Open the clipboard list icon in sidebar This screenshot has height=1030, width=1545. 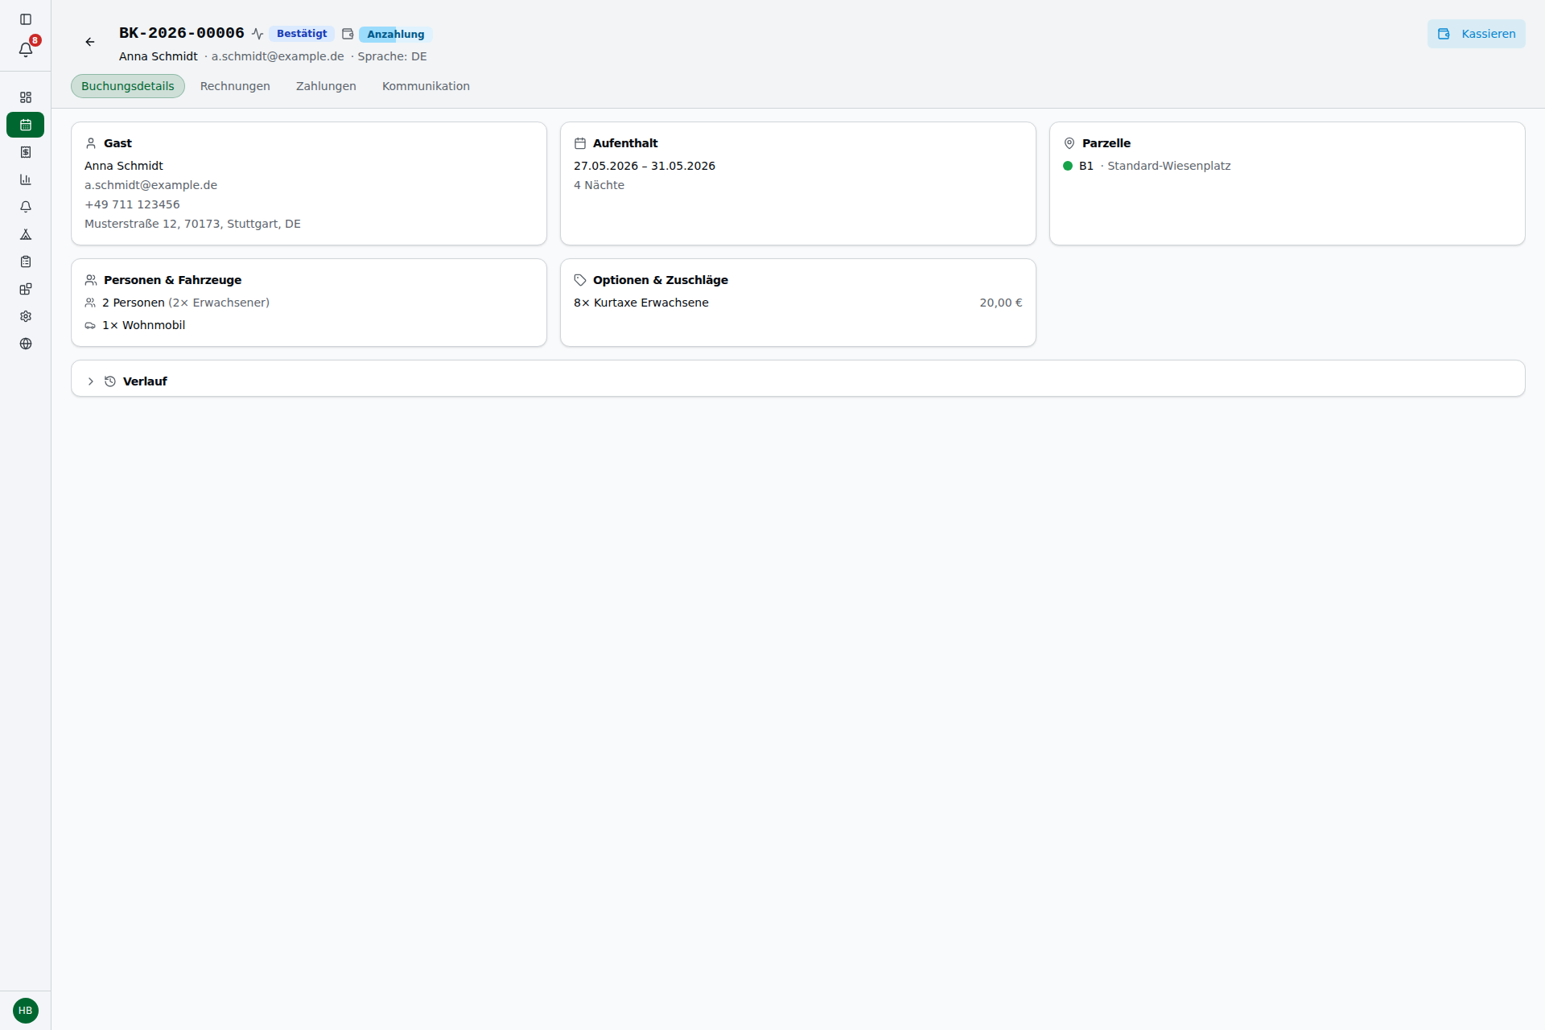pos(26,262)
